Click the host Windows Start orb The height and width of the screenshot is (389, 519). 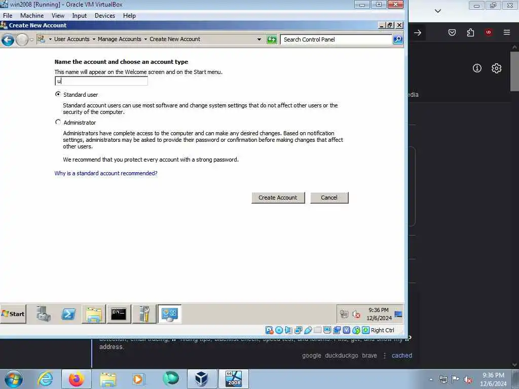click(14, 379)
